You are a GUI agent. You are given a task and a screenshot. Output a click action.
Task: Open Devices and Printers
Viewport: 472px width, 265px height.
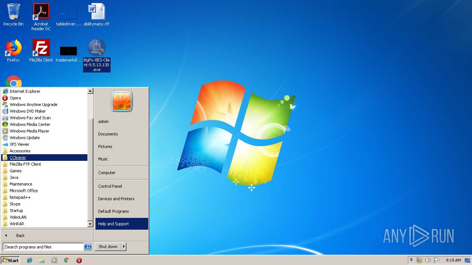tap(122, 199)
